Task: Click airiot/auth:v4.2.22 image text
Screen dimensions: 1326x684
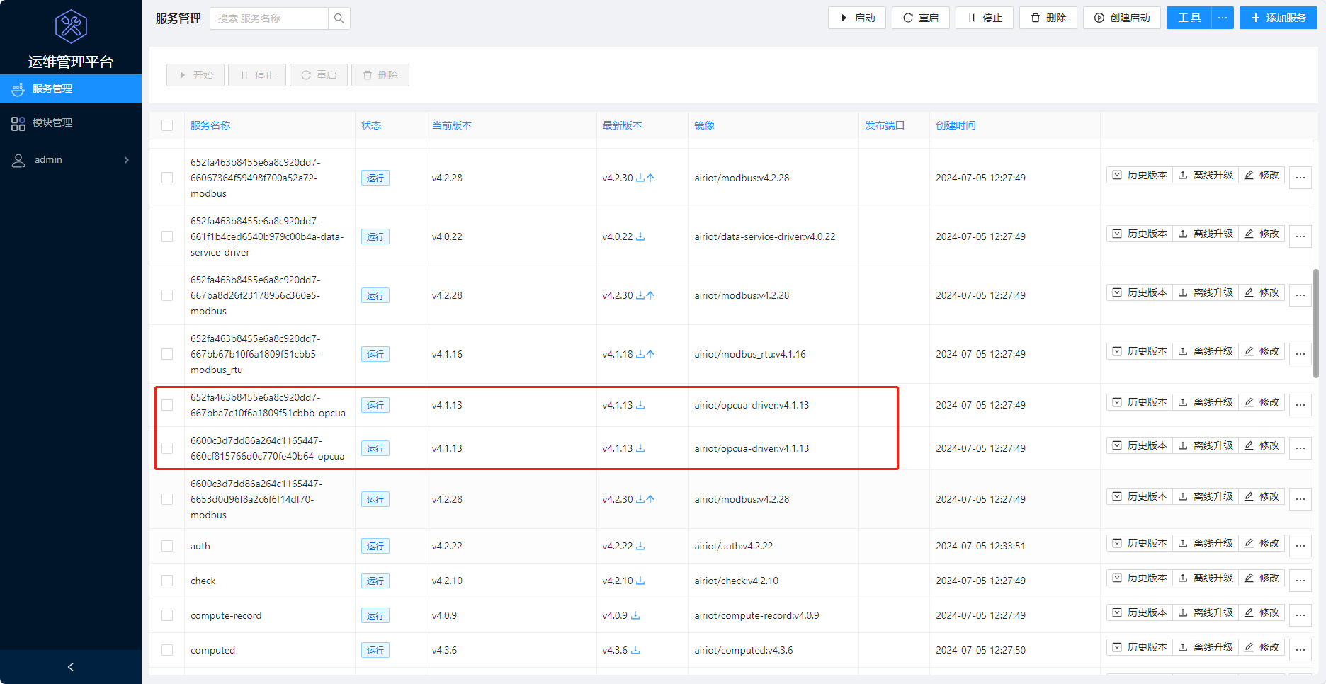Action: pos(734,546)
